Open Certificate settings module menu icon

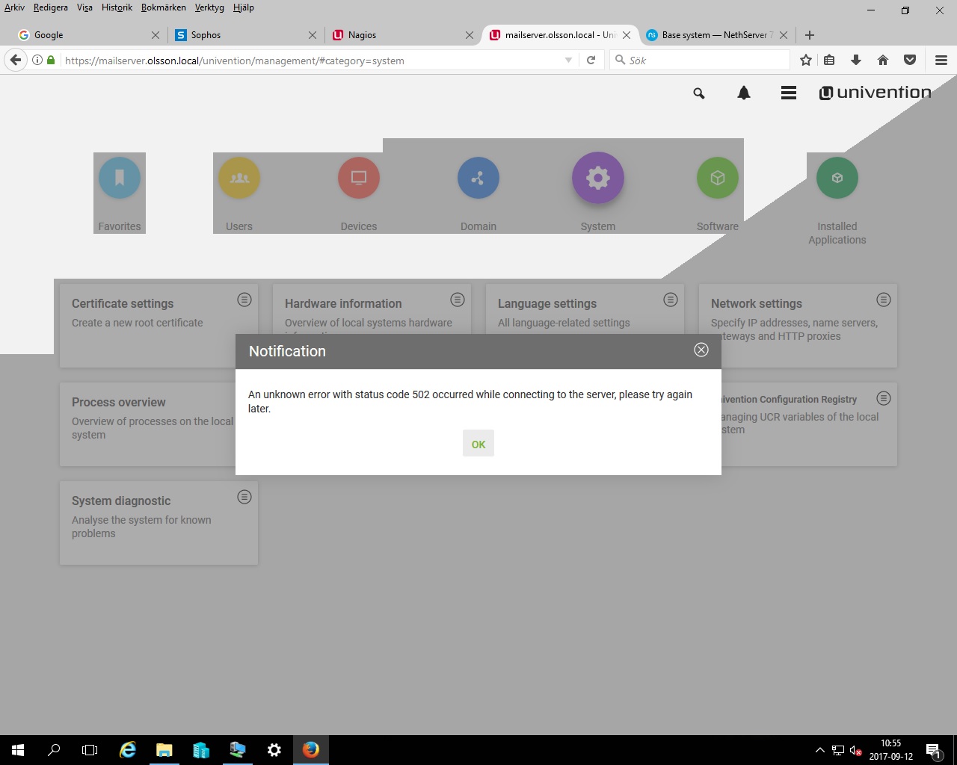[x=244, y=300]
